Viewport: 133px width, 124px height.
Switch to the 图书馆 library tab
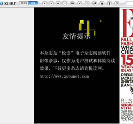click(24, 3)
